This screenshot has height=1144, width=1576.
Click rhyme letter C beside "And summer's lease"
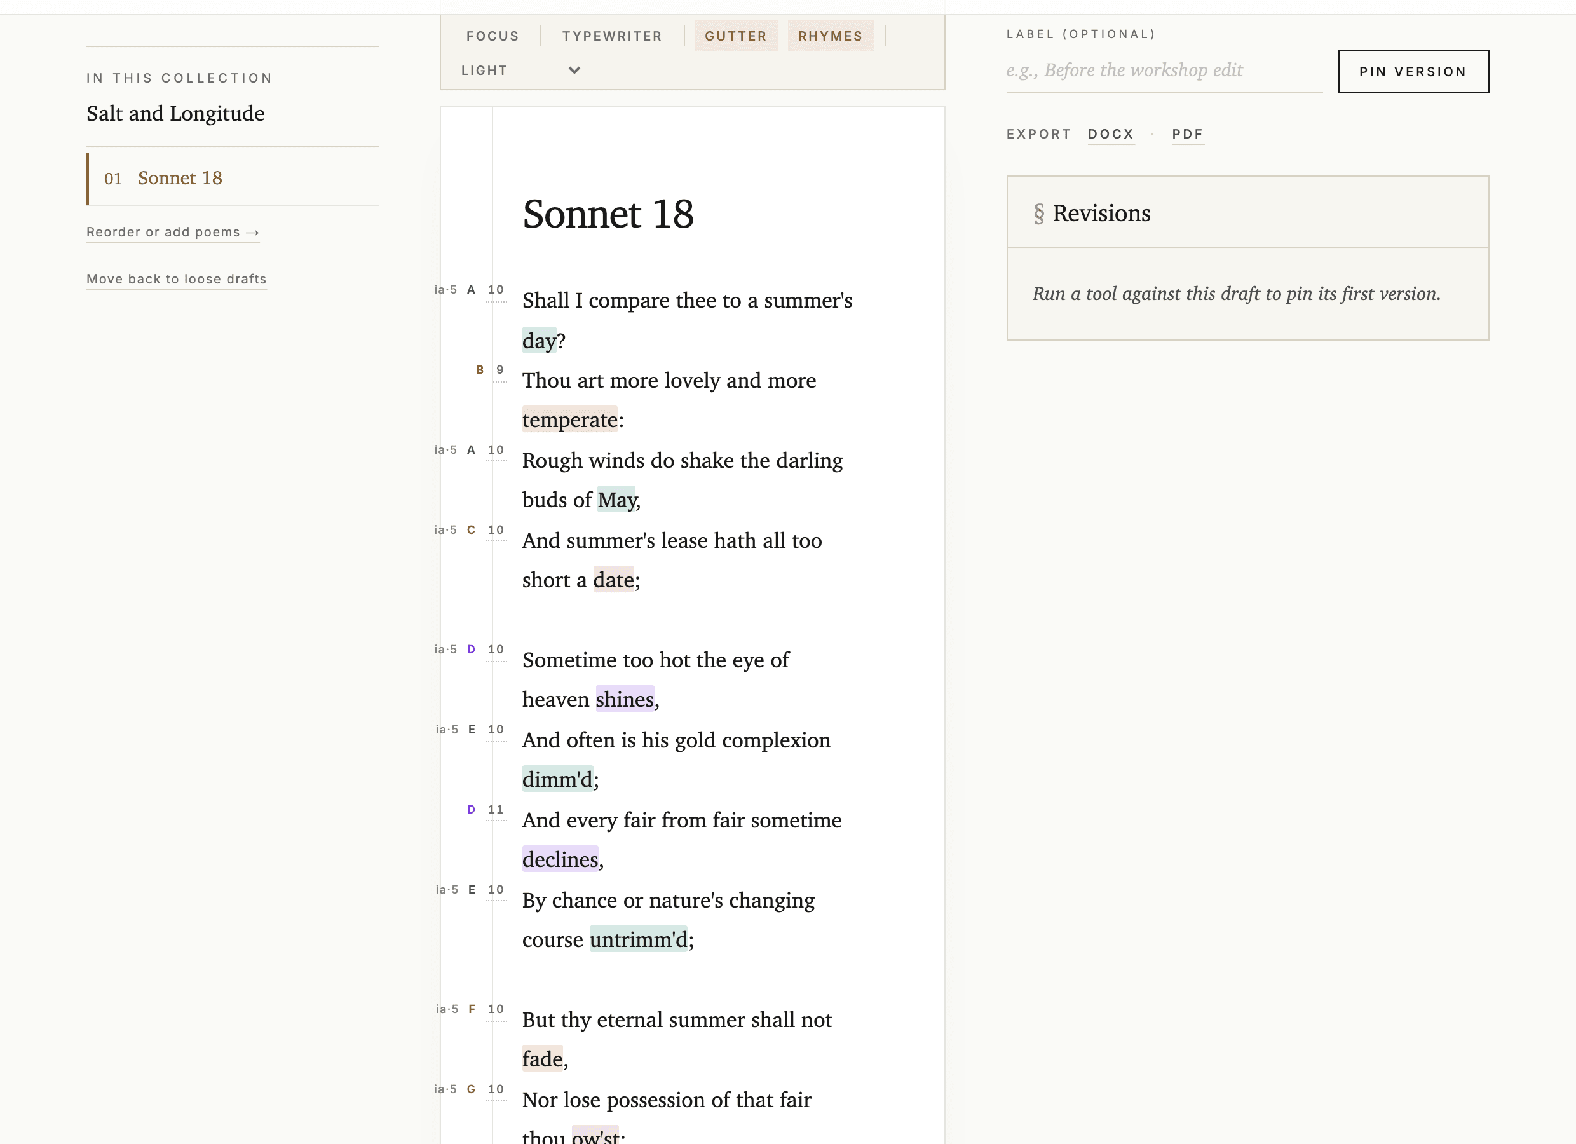pyautogui.click(x=471, y=529)
